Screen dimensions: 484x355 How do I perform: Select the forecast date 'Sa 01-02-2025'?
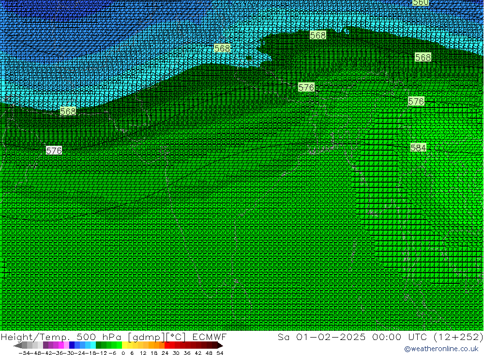coord(321,337)
